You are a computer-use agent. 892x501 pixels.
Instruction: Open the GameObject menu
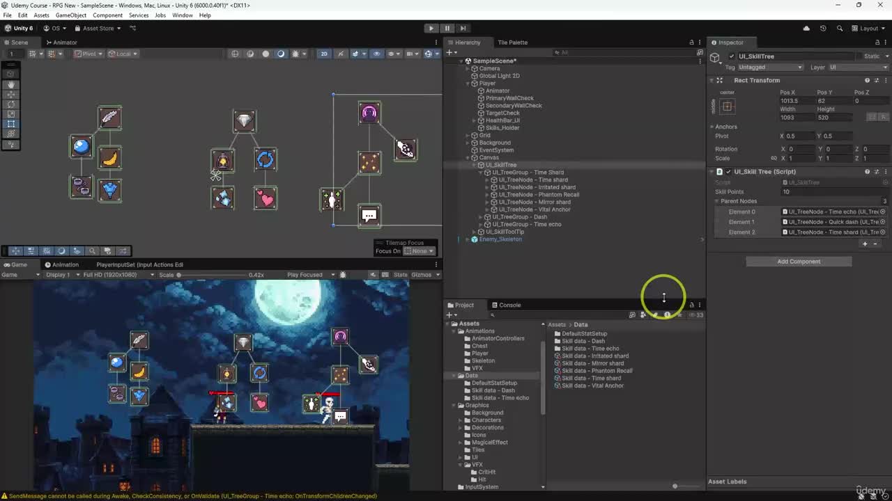pyautogui.click(x=70, y=15)
